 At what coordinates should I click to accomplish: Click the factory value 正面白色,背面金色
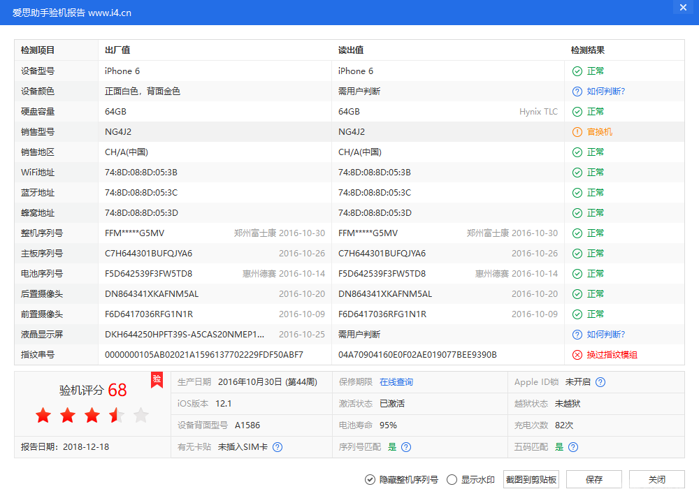[x=143, y=92]
